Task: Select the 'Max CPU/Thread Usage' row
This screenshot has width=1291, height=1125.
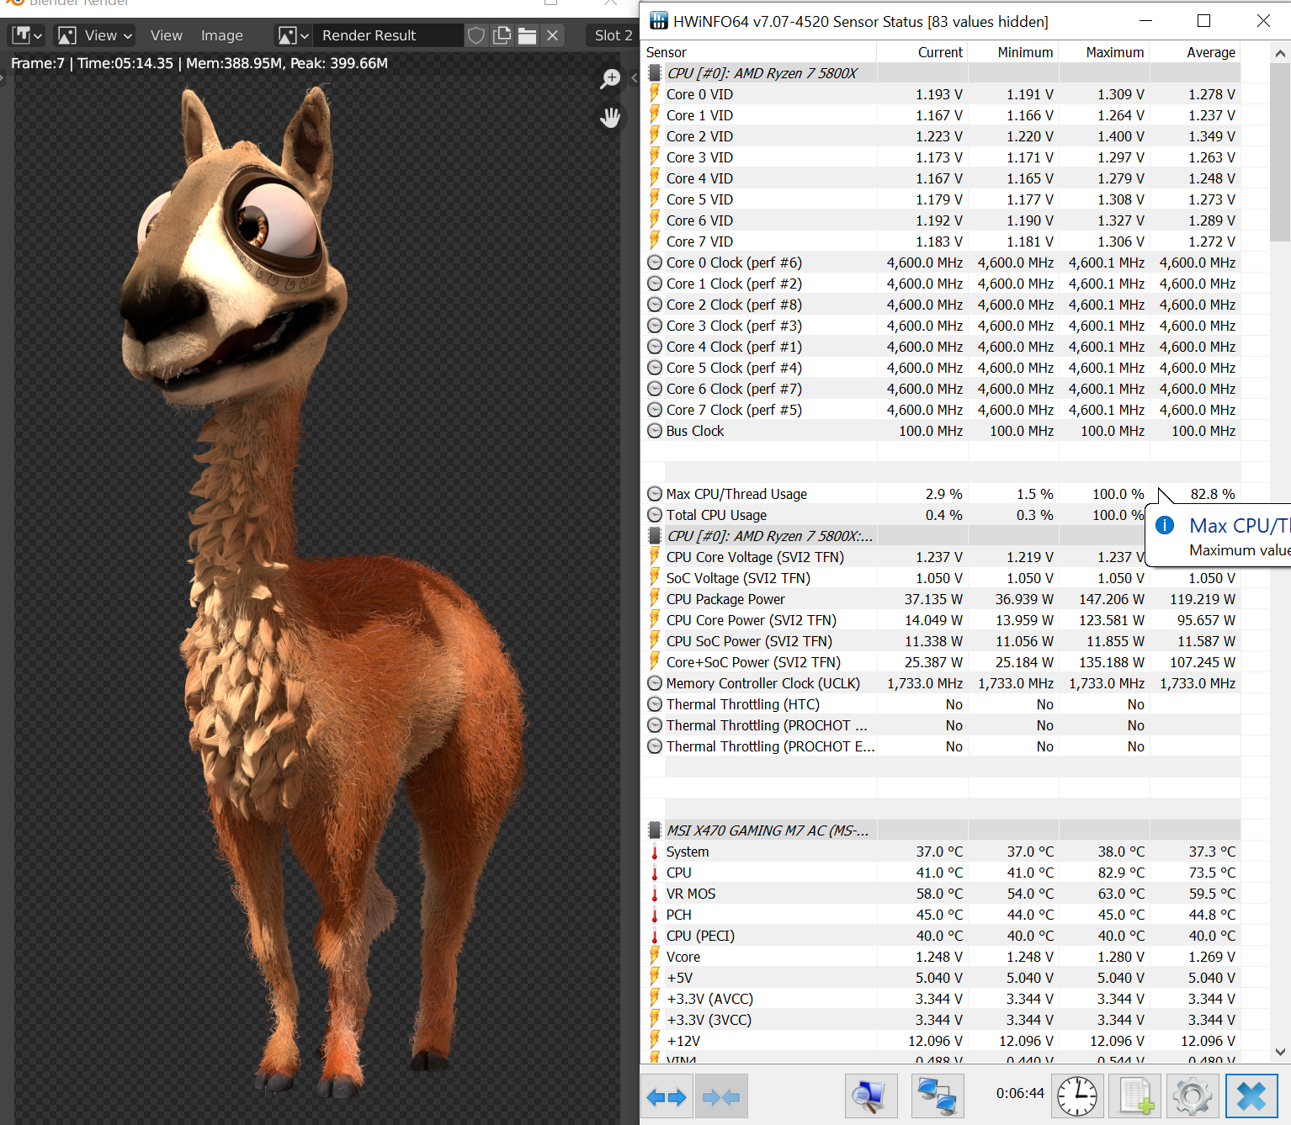Action: click(x=941, y=494)
